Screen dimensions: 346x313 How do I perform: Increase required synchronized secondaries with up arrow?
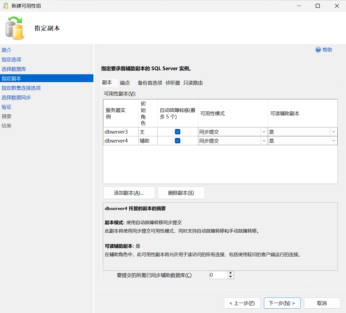(x=231, y=273)
